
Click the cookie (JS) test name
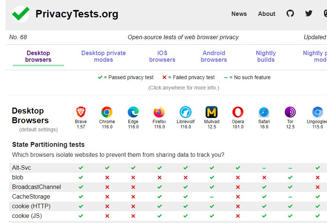point(27,216)
